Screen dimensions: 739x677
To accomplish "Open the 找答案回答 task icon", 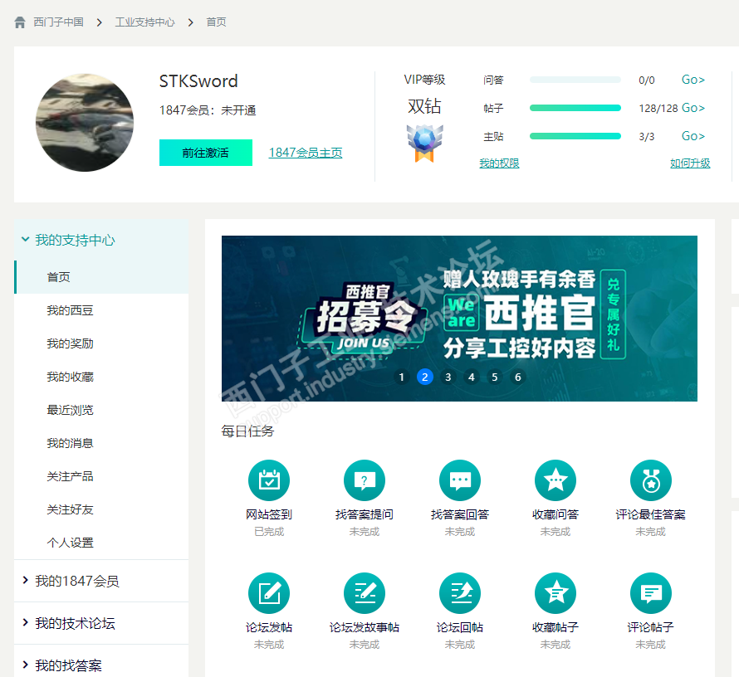I will tap(460, 480).
